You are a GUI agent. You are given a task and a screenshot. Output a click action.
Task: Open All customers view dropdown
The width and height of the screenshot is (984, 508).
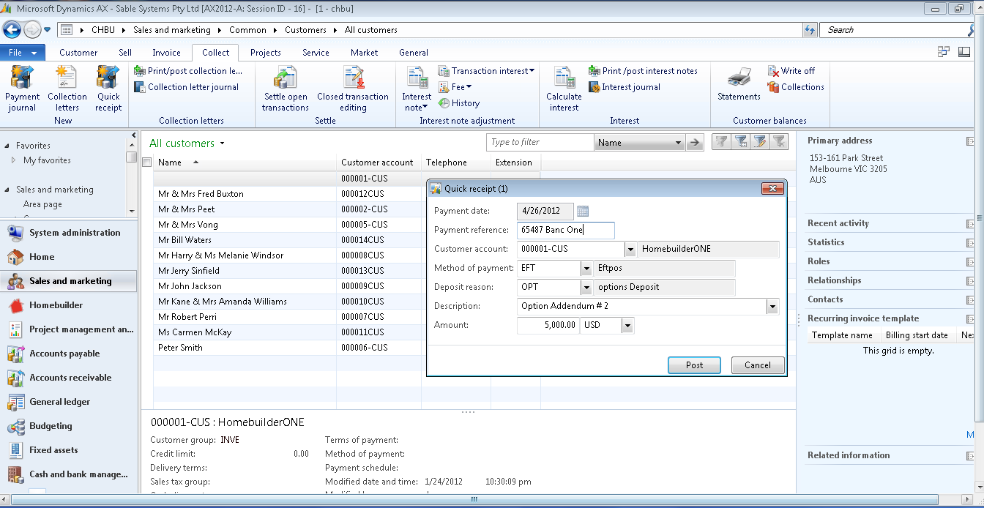[x=222, y=143]
